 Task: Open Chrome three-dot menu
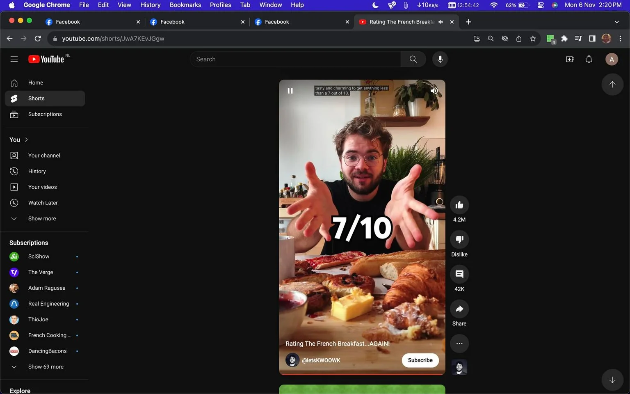point(620,39)
